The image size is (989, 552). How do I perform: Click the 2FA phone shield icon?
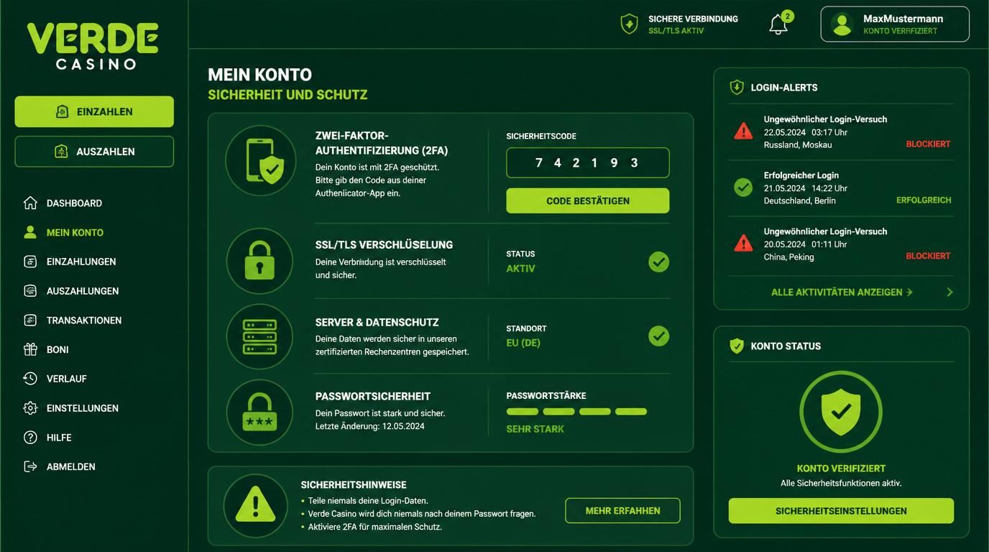click(x=261, y=160)
